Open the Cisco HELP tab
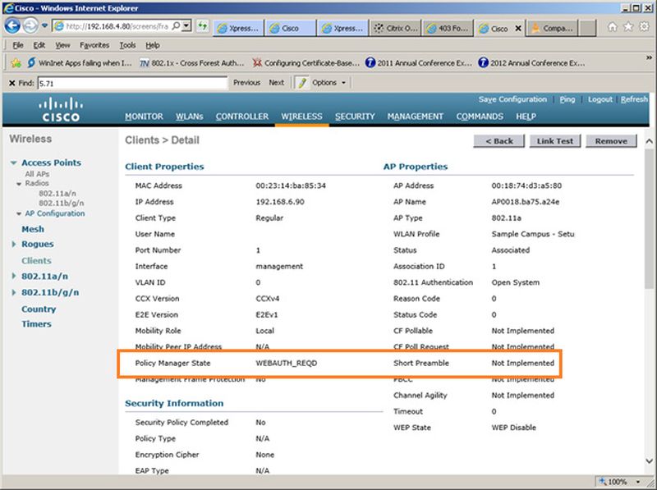 (526, 117)
